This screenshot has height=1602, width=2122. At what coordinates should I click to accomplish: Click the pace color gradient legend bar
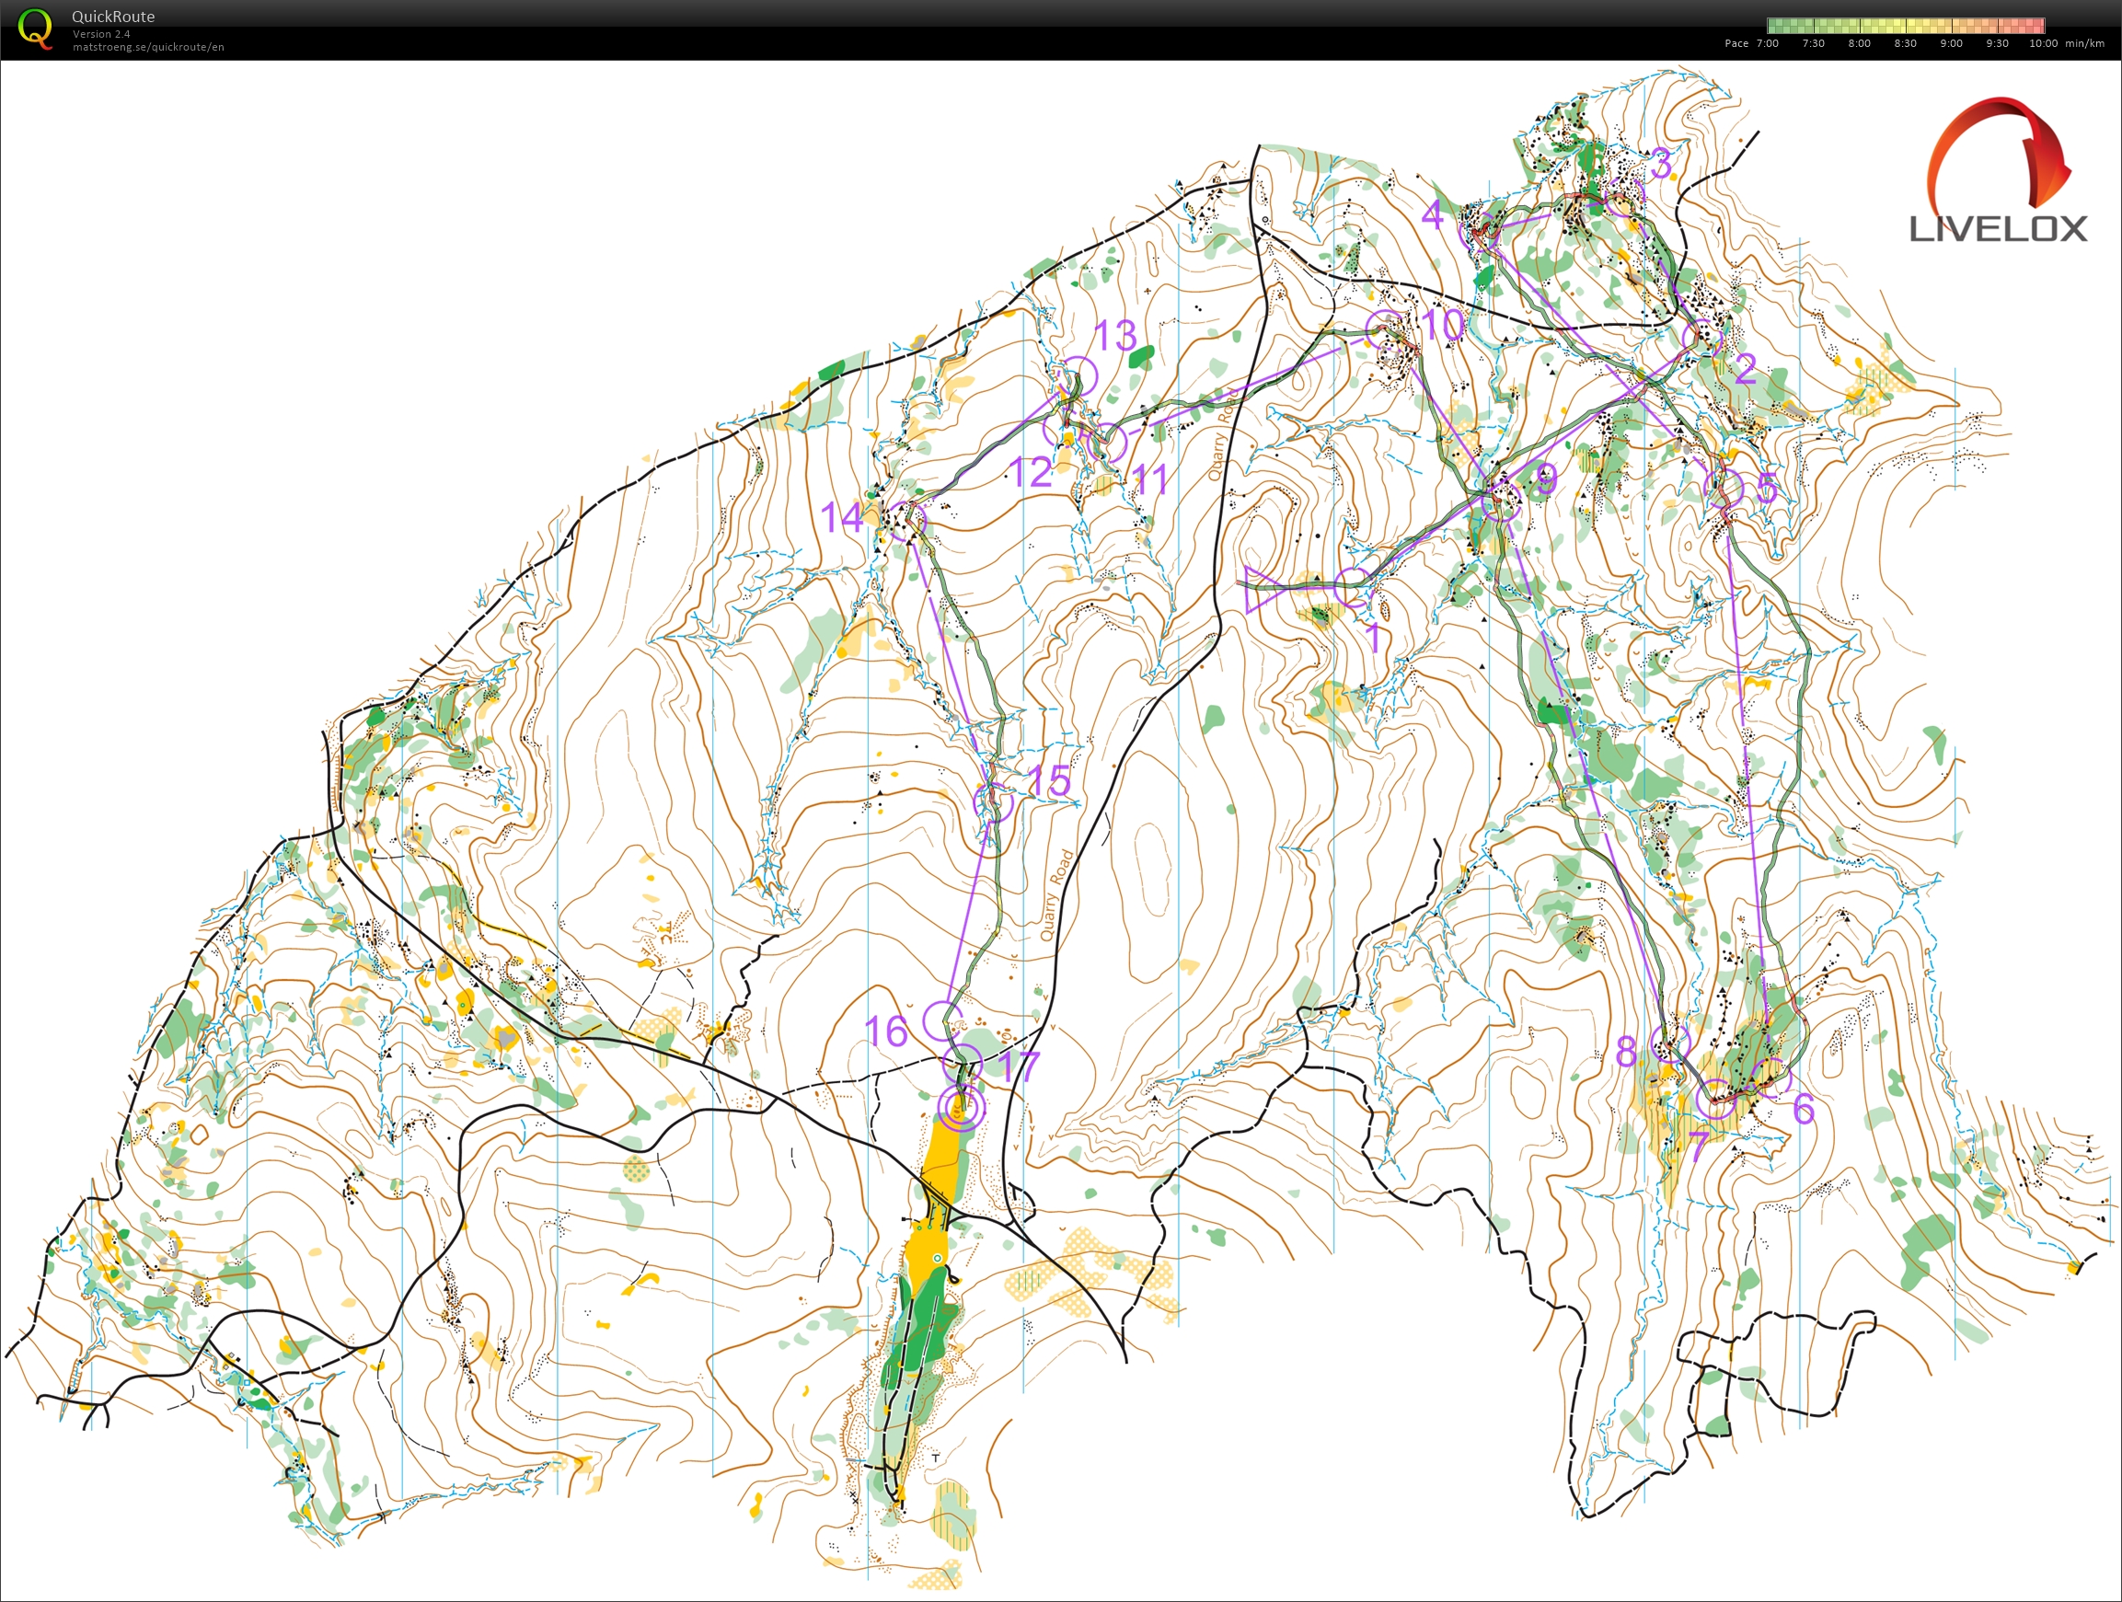point(1905,26)
